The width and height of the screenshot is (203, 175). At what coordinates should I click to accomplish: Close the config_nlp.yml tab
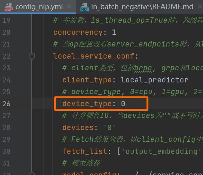69,7
